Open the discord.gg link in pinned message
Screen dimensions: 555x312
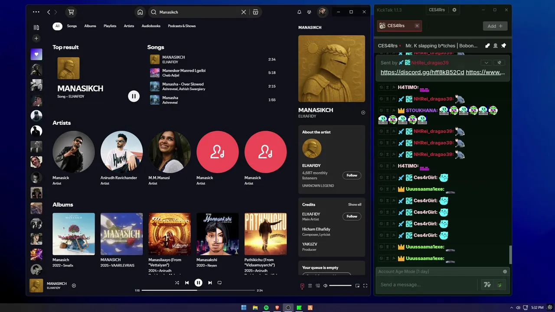(x=422, y=72)
